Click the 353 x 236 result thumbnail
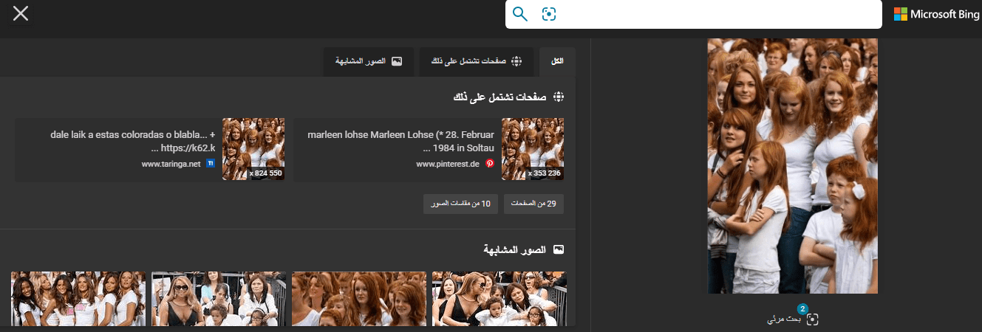 (533, 149)
